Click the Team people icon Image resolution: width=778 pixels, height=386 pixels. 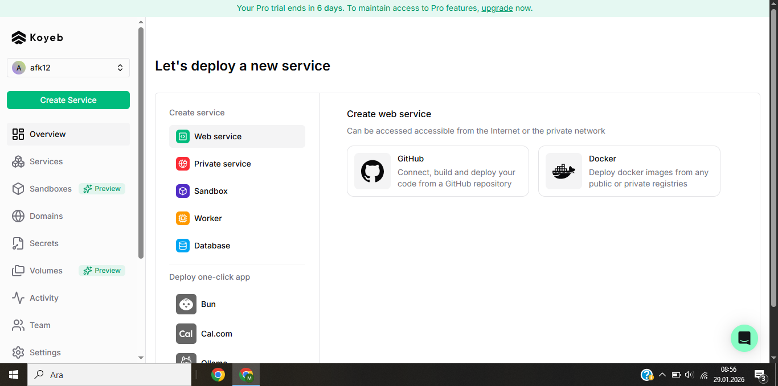pyautogui.click(x=18, y=325)
